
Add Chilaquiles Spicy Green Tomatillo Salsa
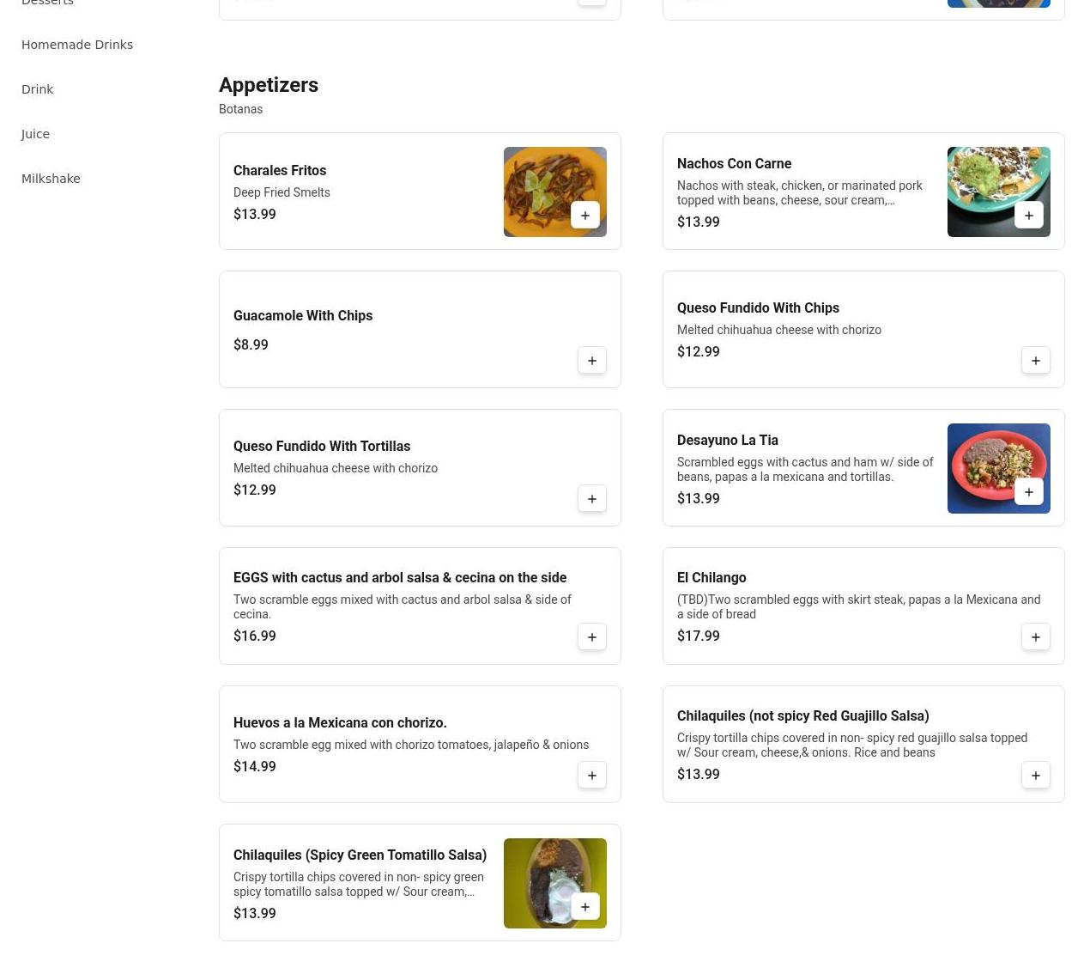tap(585, 907)
